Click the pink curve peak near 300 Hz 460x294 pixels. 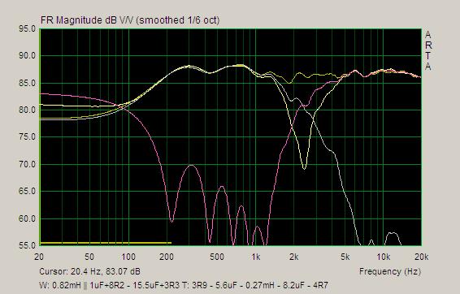[191, 166]
